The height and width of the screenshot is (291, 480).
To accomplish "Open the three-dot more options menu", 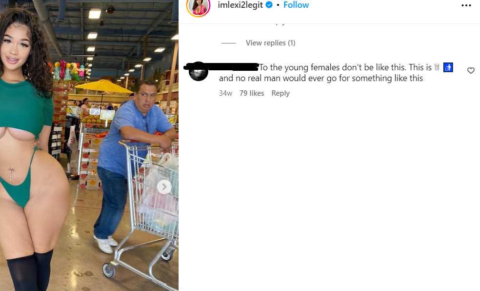I will pyautogui.click(x=466, y=5).
